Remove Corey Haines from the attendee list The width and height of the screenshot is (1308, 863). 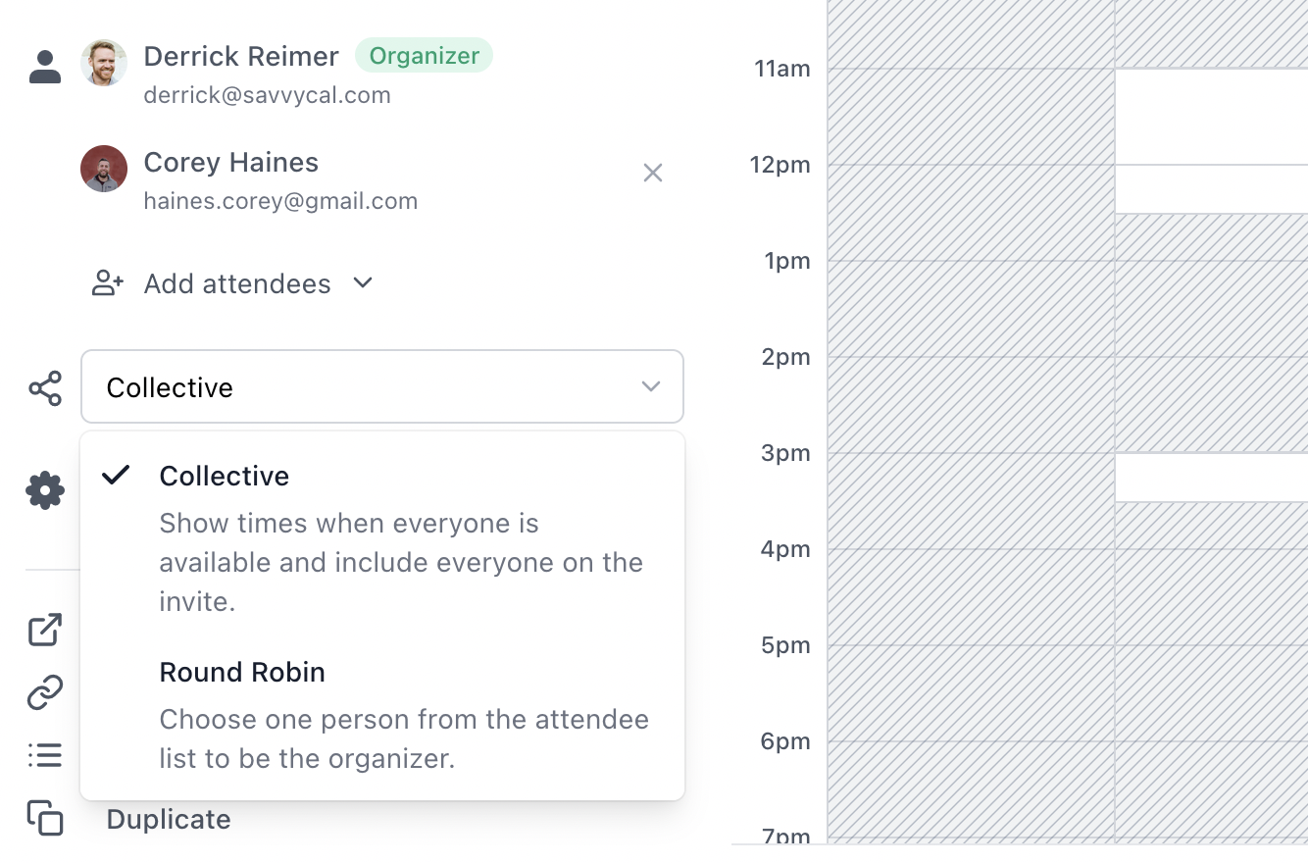pos(653,173)
